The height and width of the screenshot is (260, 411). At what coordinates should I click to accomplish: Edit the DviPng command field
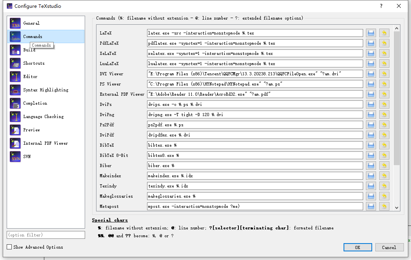tap(255, 115)
